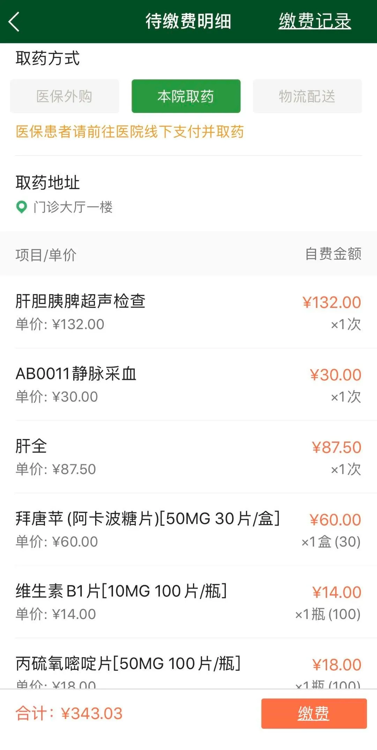Image resolution: width=377 pixels, height=750 pixels.
Task: Tap the 自费金额 column header
Action: pyautogui.click(x=333, y=254)
